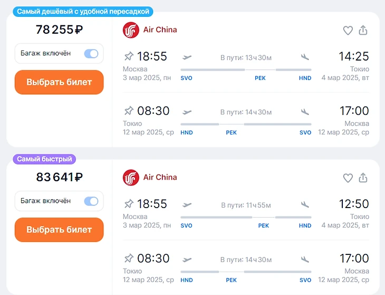The width and height of the screenshot is (385, 295).
Task: Toggle baggage included on 78 255₽ ticket
Action: point(91,53)
